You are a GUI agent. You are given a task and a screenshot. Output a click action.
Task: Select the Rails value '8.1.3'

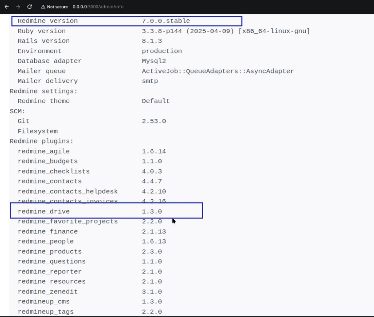click(x=152, y=41)
